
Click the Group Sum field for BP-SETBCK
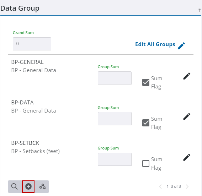pos(115,159)
